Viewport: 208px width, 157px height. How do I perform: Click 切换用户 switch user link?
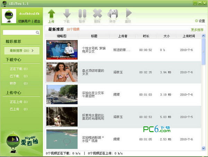point(25,21)
